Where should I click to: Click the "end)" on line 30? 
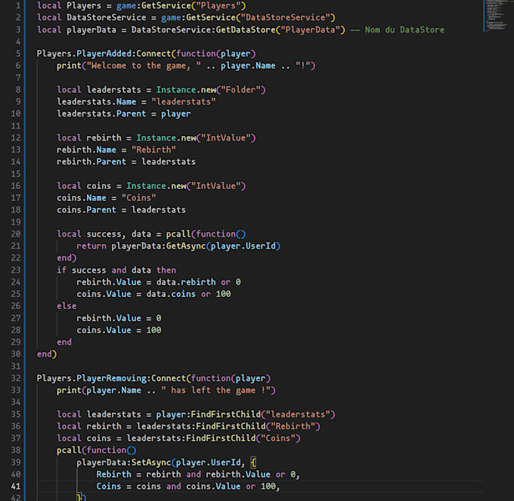(x=47, y=354)
